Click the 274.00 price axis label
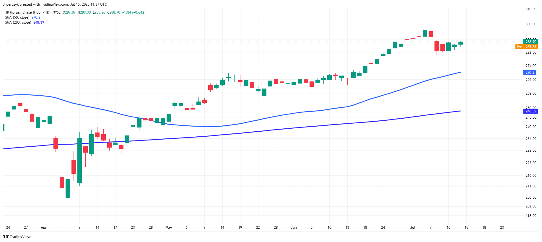The image size is (542, 242). click(x=531, y=66)
